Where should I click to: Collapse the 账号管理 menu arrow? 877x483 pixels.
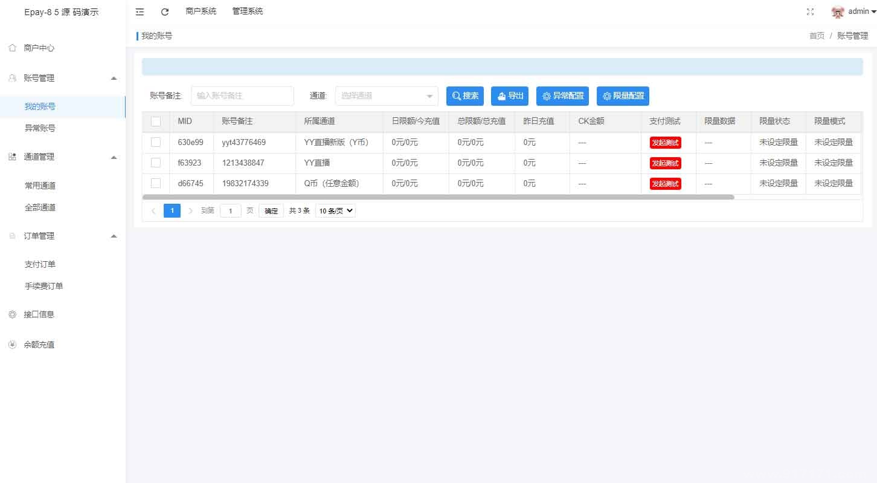pos(114,78)
